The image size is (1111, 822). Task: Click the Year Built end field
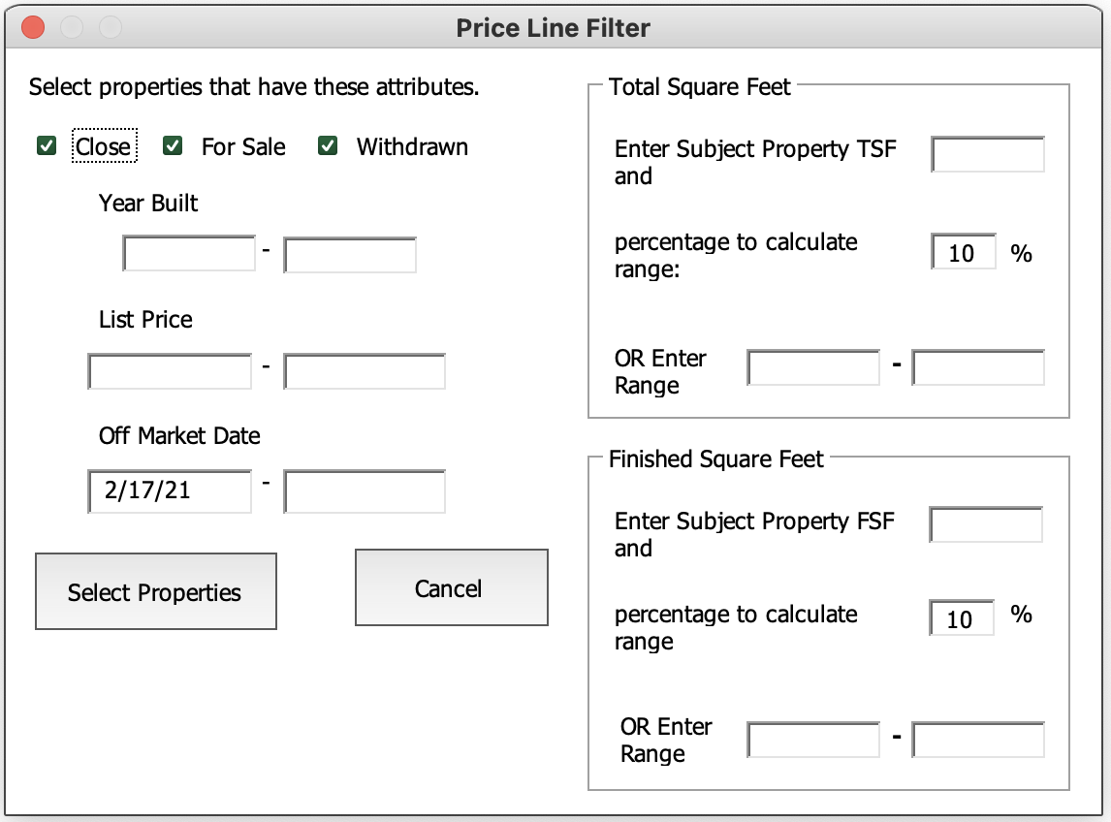click(x=350, y=254)
